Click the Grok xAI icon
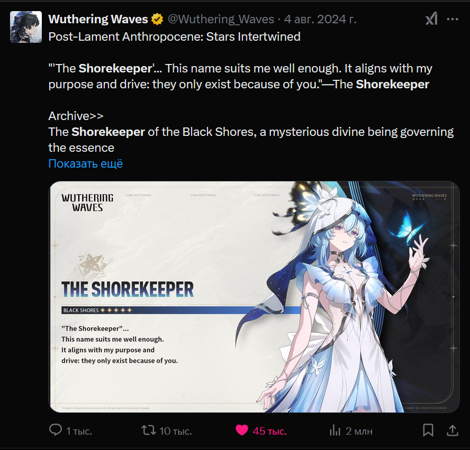 [x=432, y=19]
